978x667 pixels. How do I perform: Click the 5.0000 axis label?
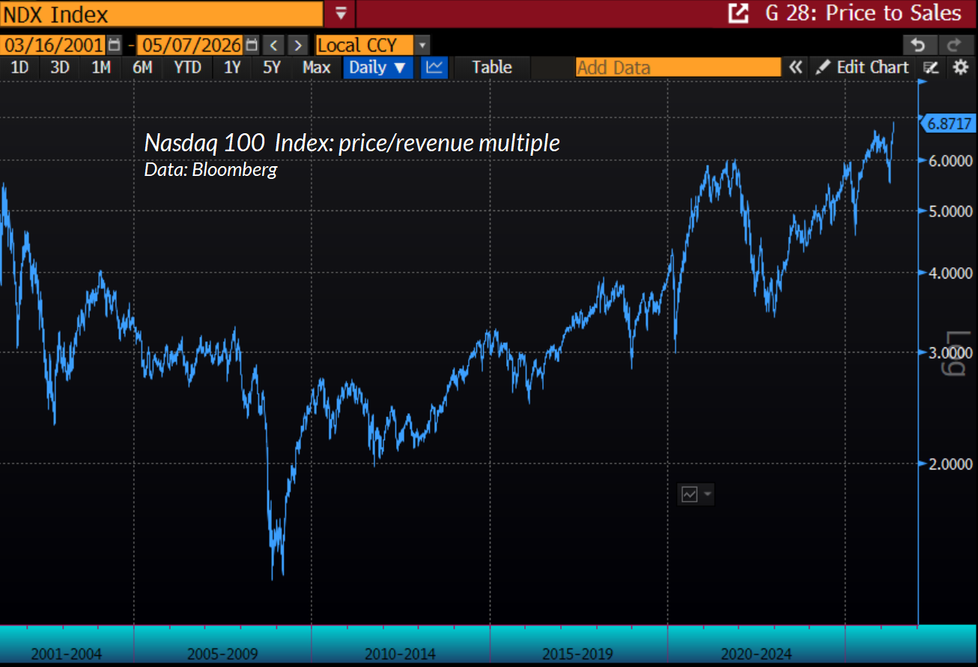point(950,211)
